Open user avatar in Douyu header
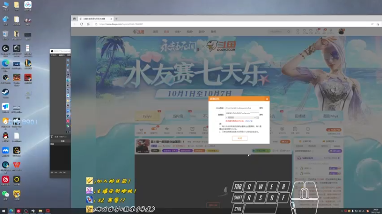 pos(341,31)
